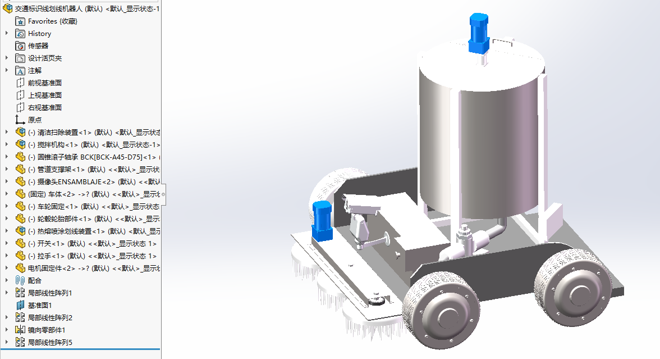Select the '局部线性阵列2' label
Image resolution: width=660 pixels, height=359 pixels.
[x=50, y=318]
